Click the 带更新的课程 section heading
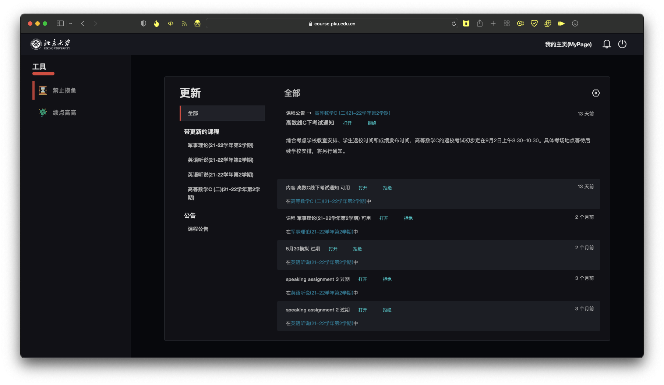 click(x=202, y=132)
